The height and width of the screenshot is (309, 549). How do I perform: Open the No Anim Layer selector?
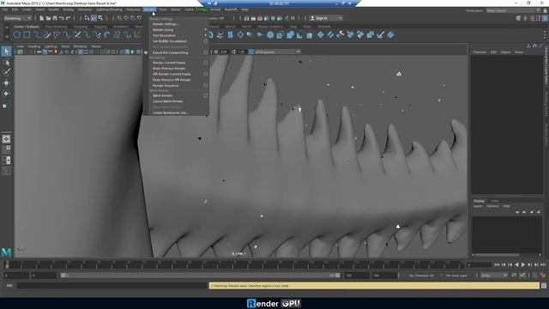[456, 276]
